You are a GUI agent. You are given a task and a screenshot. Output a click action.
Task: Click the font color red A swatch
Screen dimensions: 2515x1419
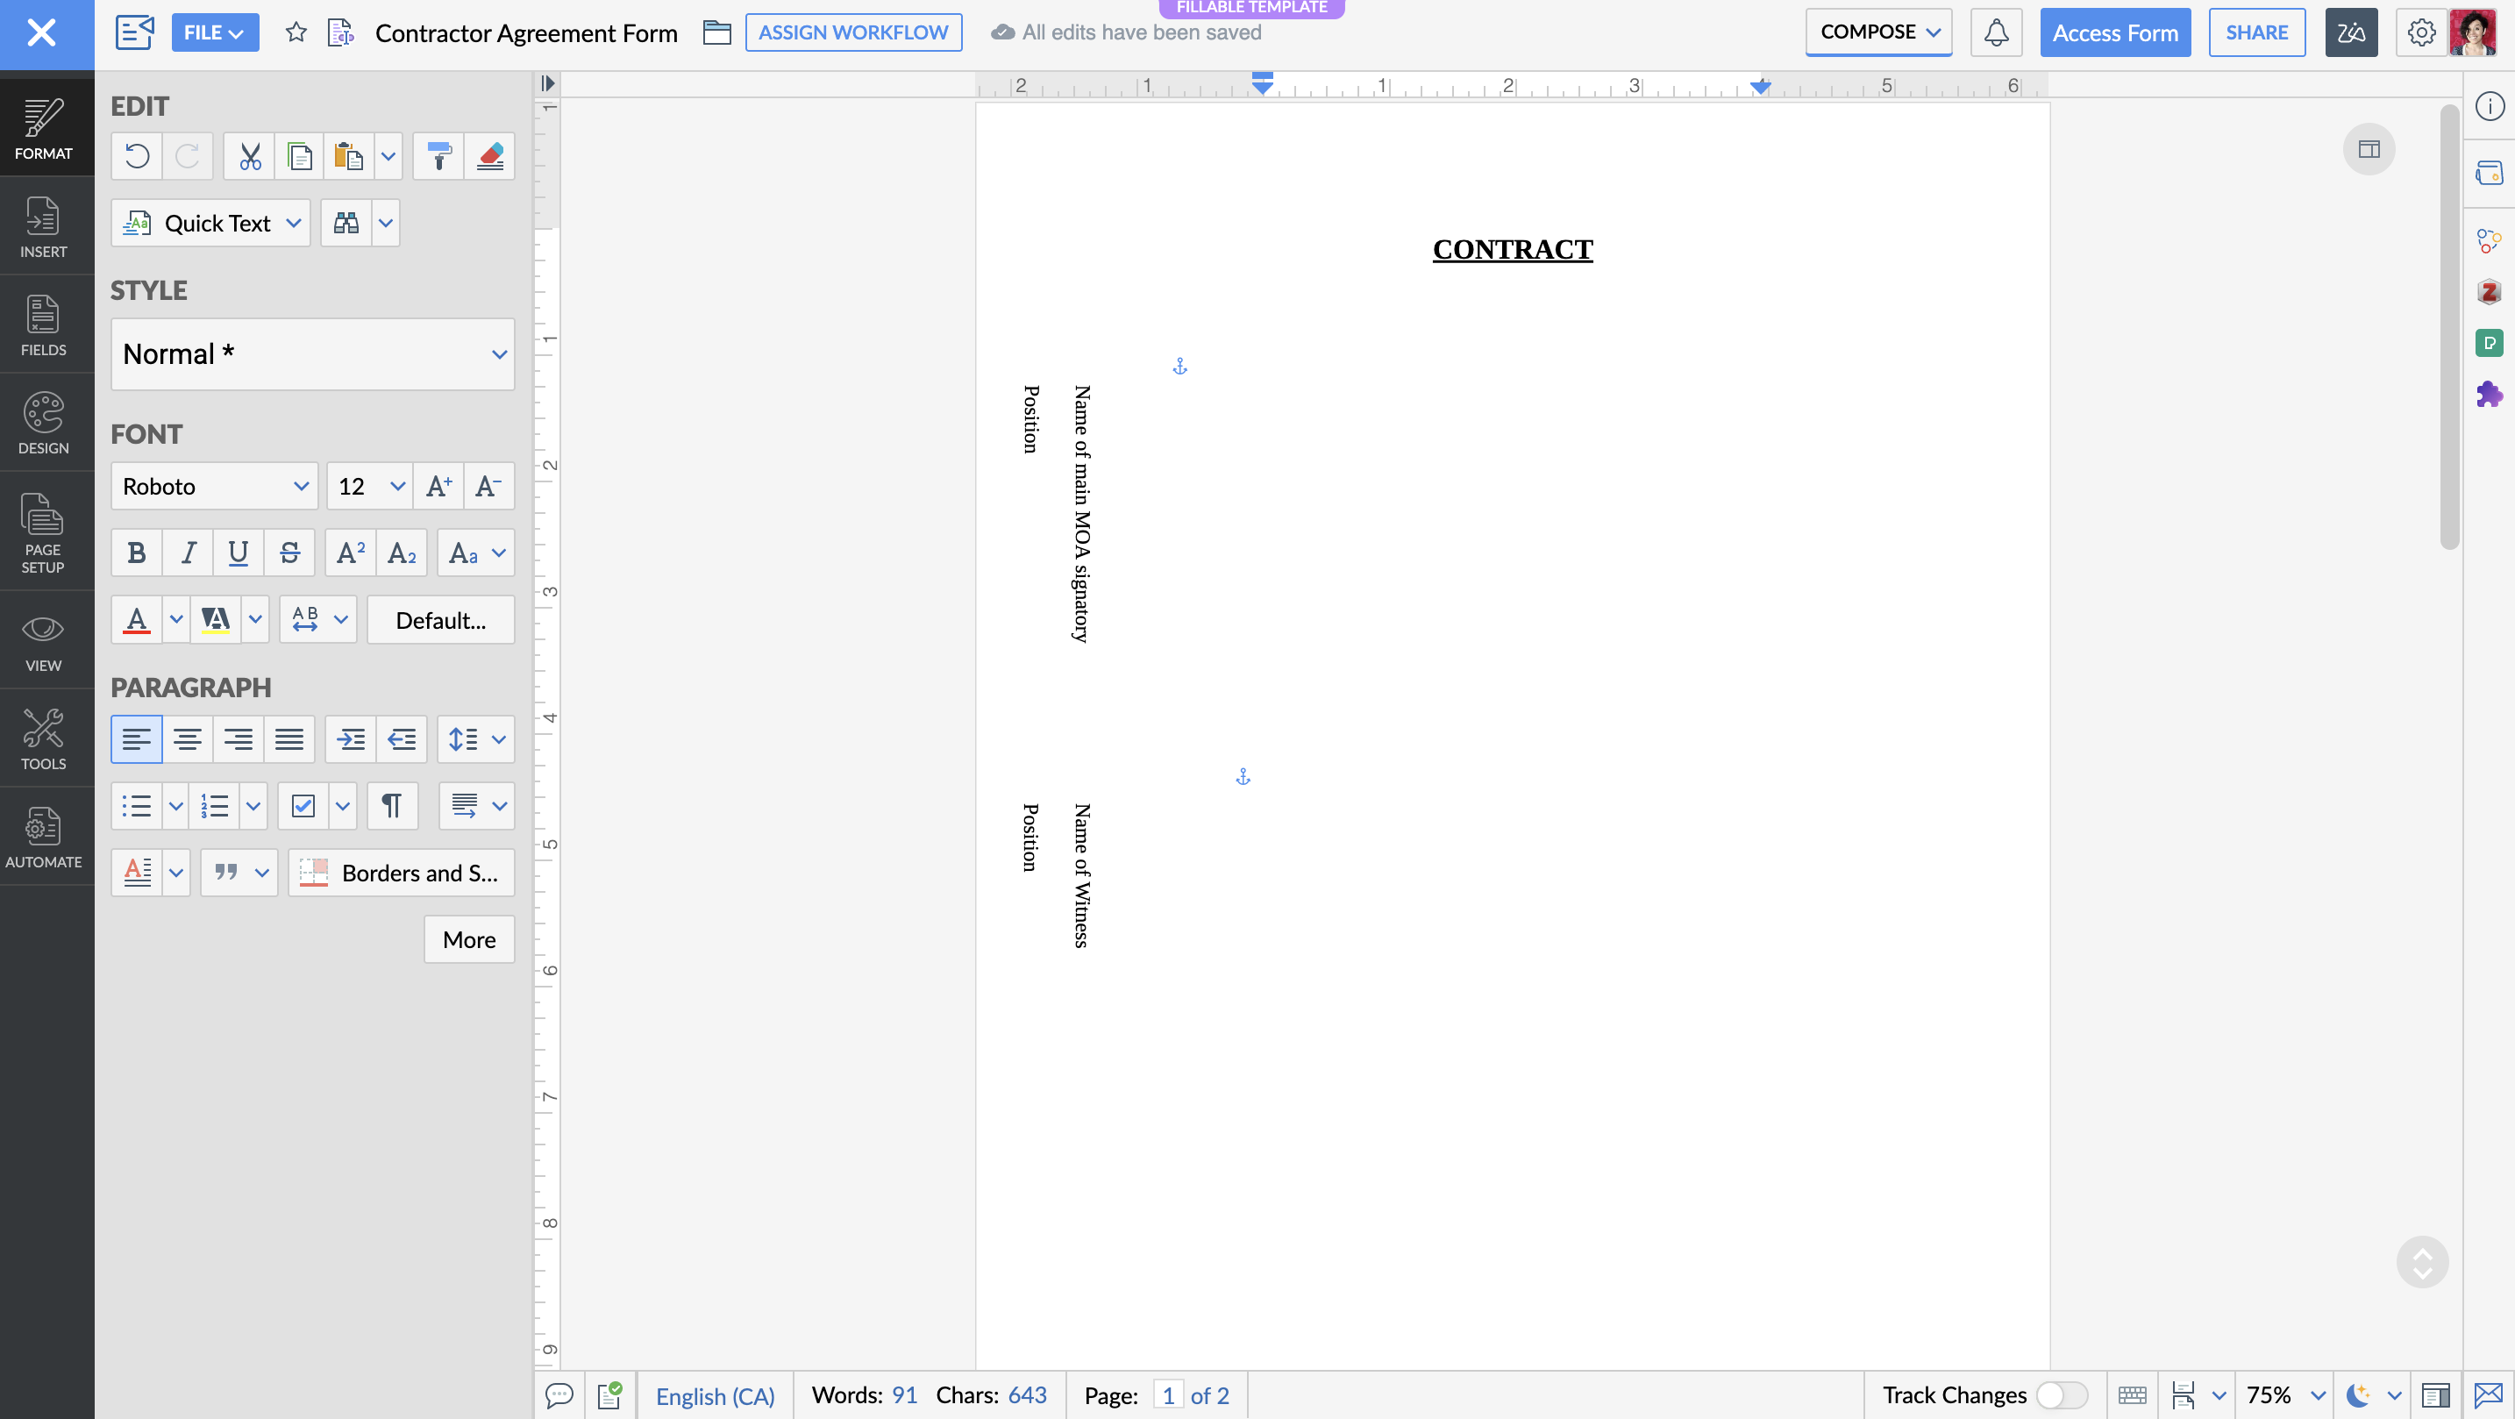point(137,619)
